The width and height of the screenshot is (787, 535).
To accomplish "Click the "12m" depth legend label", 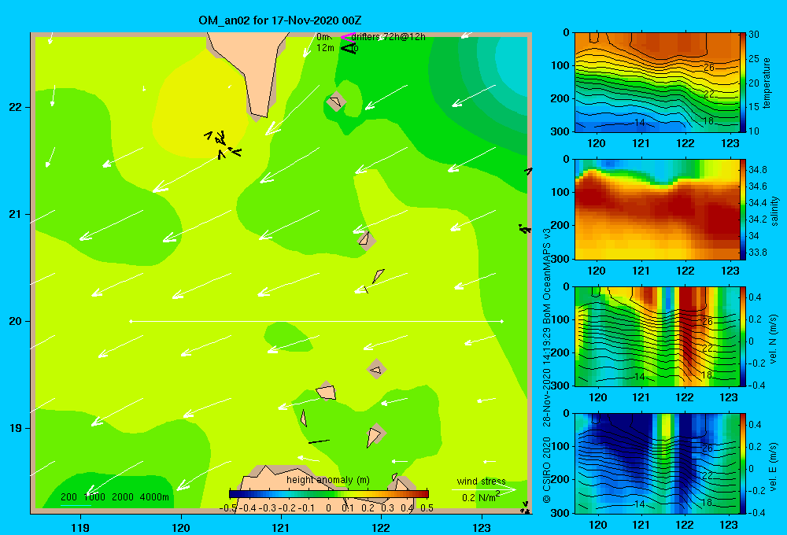I will pos(325,48).
